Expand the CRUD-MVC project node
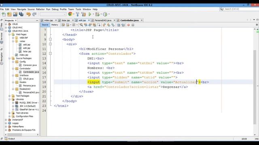 point(6,28)
